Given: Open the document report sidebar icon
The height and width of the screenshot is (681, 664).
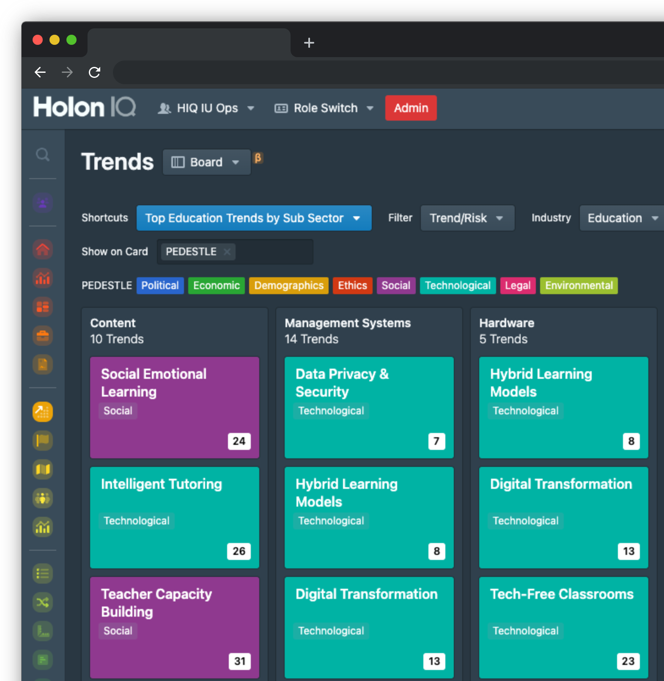Looking at the screenshot, I should [43, 364].
